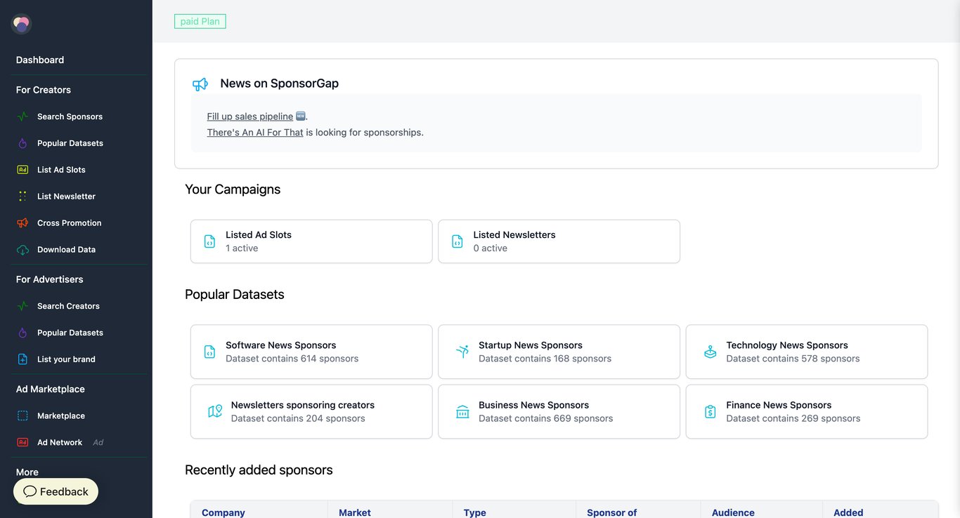Click the flame icon beside For Creators Popular Datasets
Viewport: 960px width, 518px height.
22,143
